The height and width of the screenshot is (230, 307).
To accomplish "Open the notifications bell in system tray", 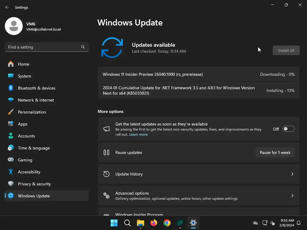I will [x=299, y=223].
